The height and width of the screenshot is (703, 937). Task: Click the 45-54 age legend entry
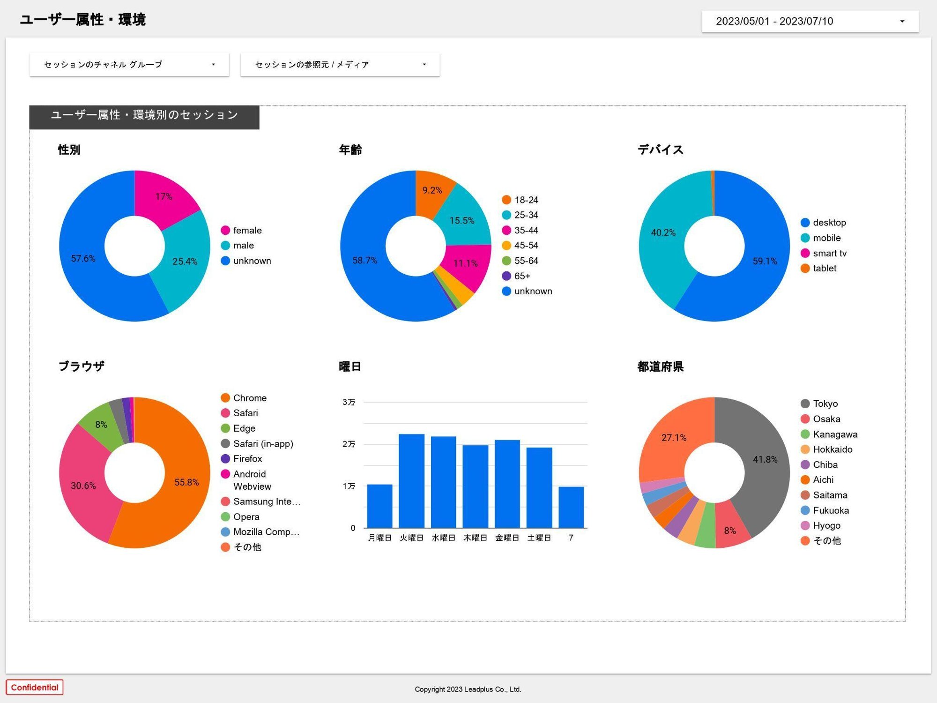[x=520, y=246]
